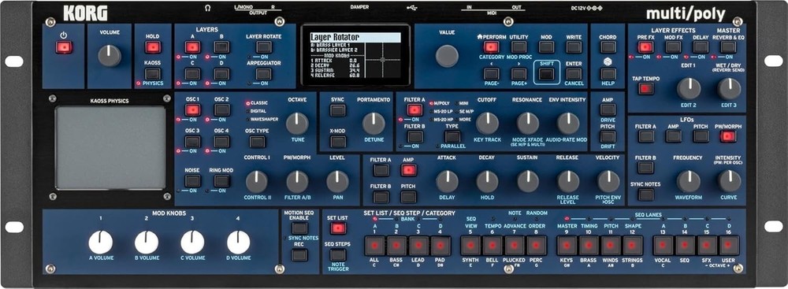This screenshot has height=289, width=788.
Task: Click the VOLUME knob
Action: tap(110, 56)
